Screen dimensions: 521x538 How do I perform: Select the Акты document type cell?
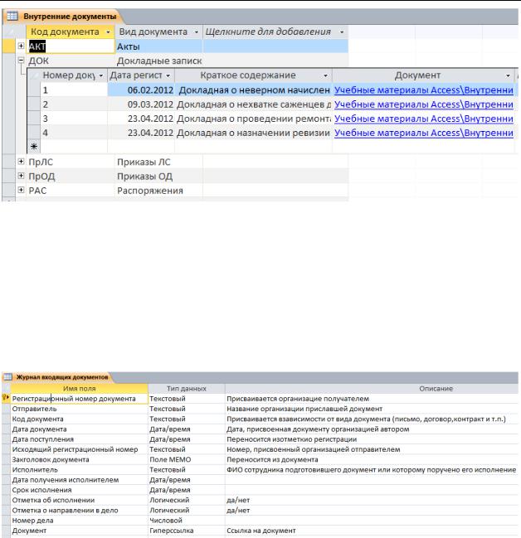pos(159,46)
